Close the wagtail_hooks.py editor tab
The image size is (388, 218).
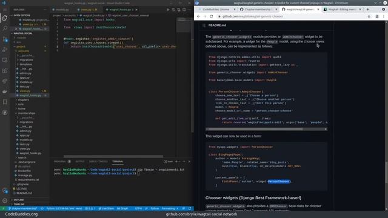[136, 10]
